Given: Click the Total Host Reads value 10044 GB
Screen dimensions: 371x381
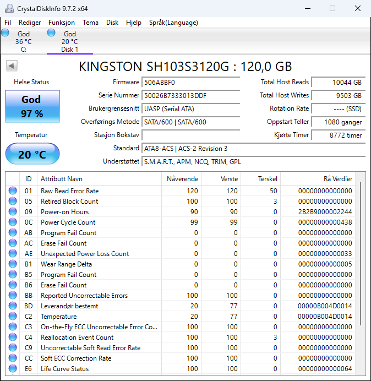Looking at the screenshot, I should (x=339, y=83).
